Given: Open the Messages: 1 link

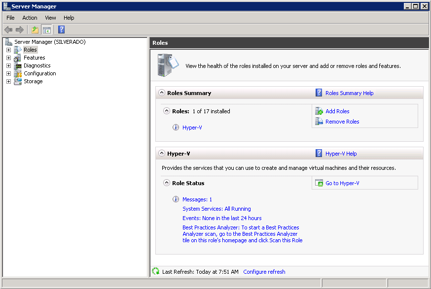Looking at the screenshot, I should tap(197, 199).
